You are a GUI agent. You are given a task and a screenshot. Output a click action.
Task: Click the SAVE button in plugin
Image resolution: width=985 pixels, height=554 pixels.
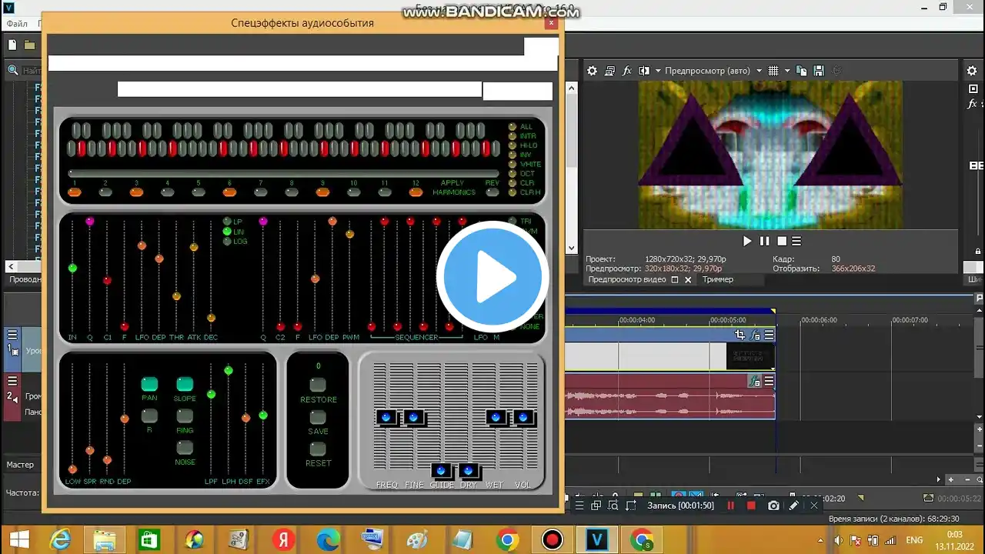(x=318, y=417)
